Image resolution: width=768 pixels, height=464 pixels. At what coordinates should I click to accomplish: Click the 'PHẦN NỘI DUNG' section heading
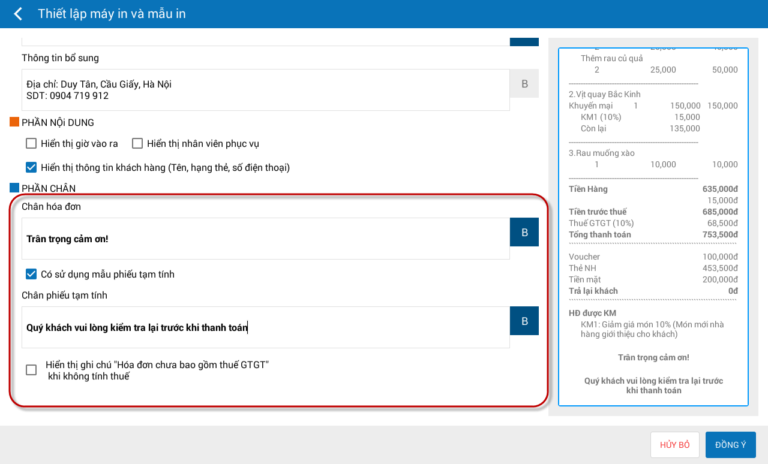(58, 123)
